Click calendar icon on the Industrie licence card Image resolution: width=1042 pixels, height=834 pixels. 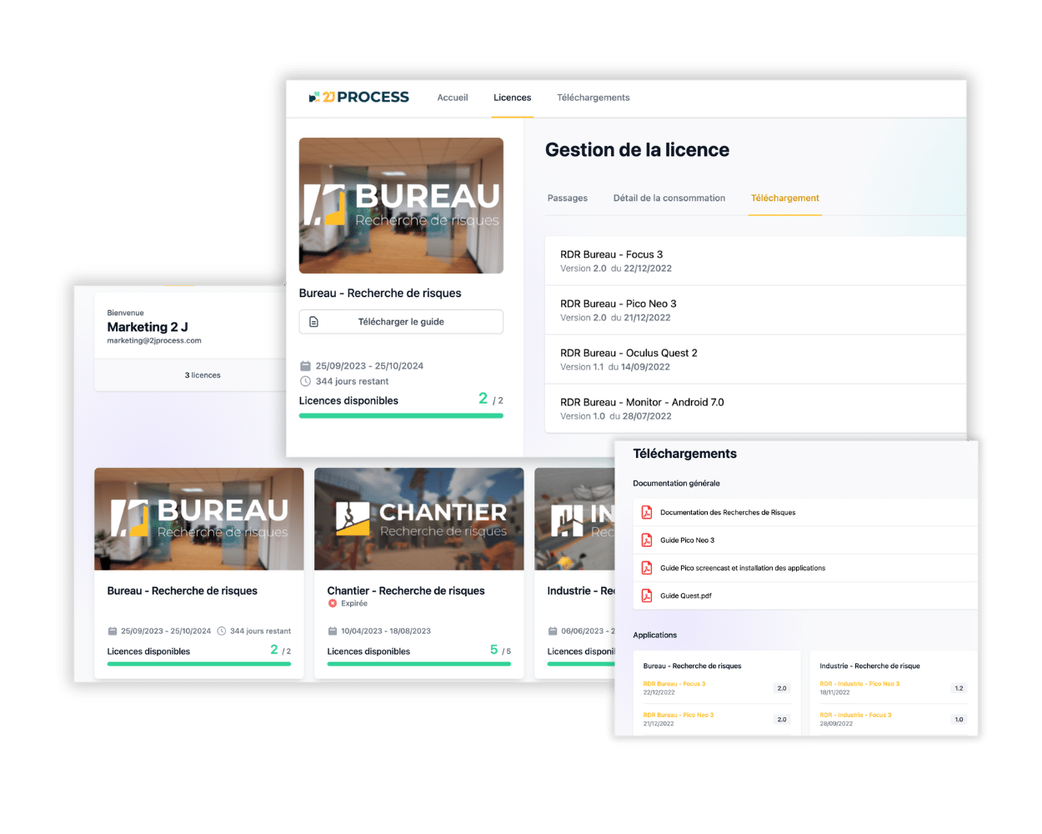click(553, 631)
